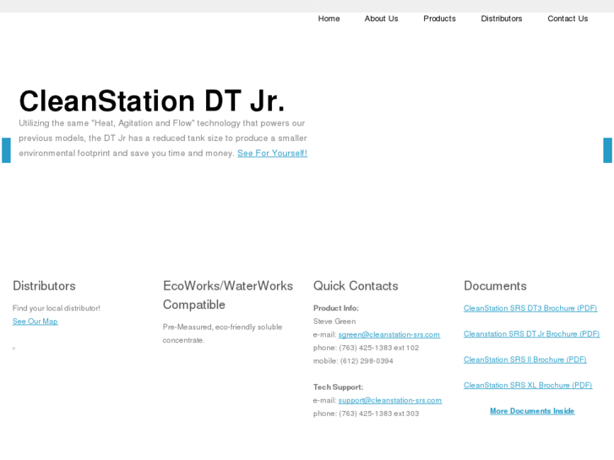Screen dimensions: 614x460
Task: Email sgreen@cleanstation-srs.com
Action: (x=389, y=335)
